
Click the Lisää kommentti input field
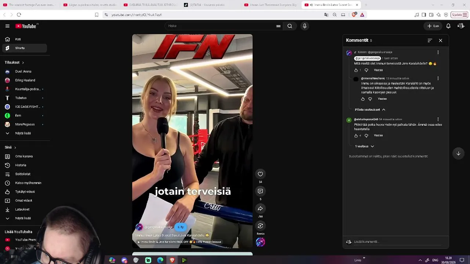coord(398,242)
